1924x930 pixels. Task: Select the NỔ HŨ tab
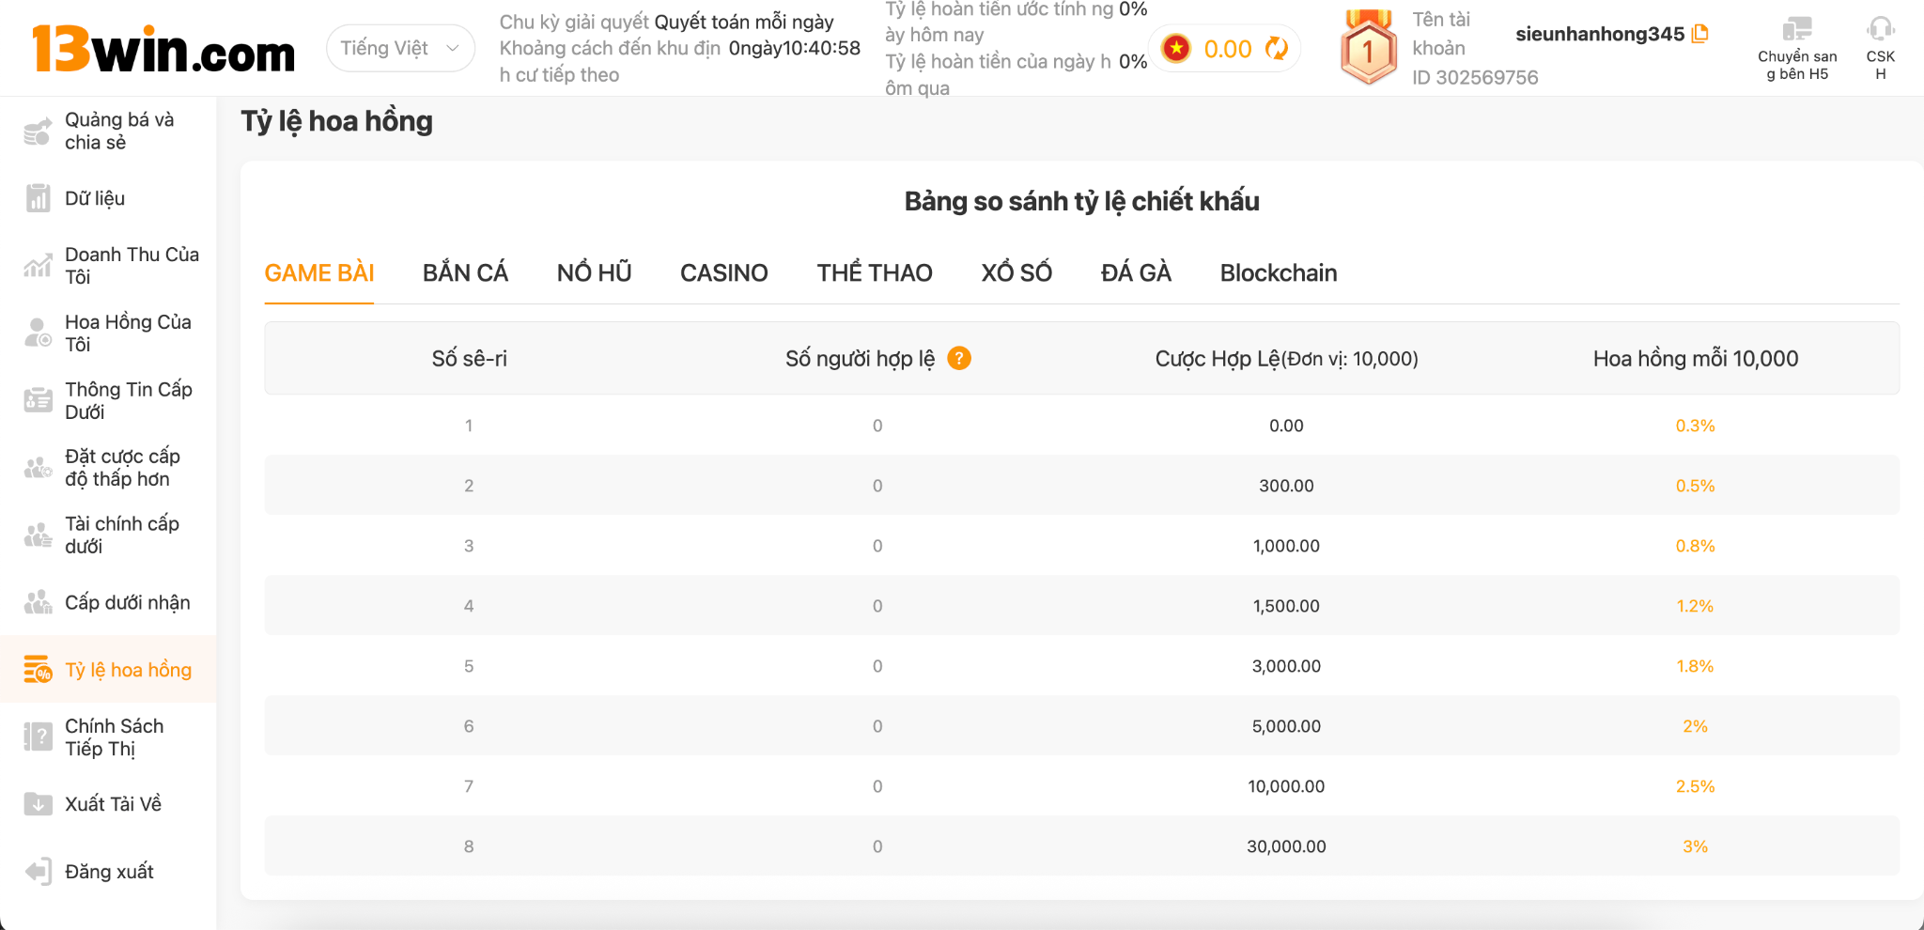pos(594,273)
